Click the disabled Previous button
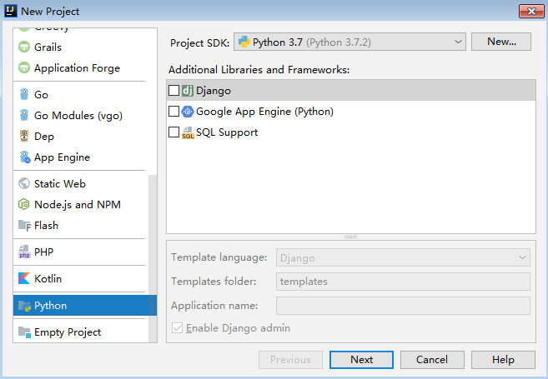Screen dimensions: 548x379 point(290,360)
